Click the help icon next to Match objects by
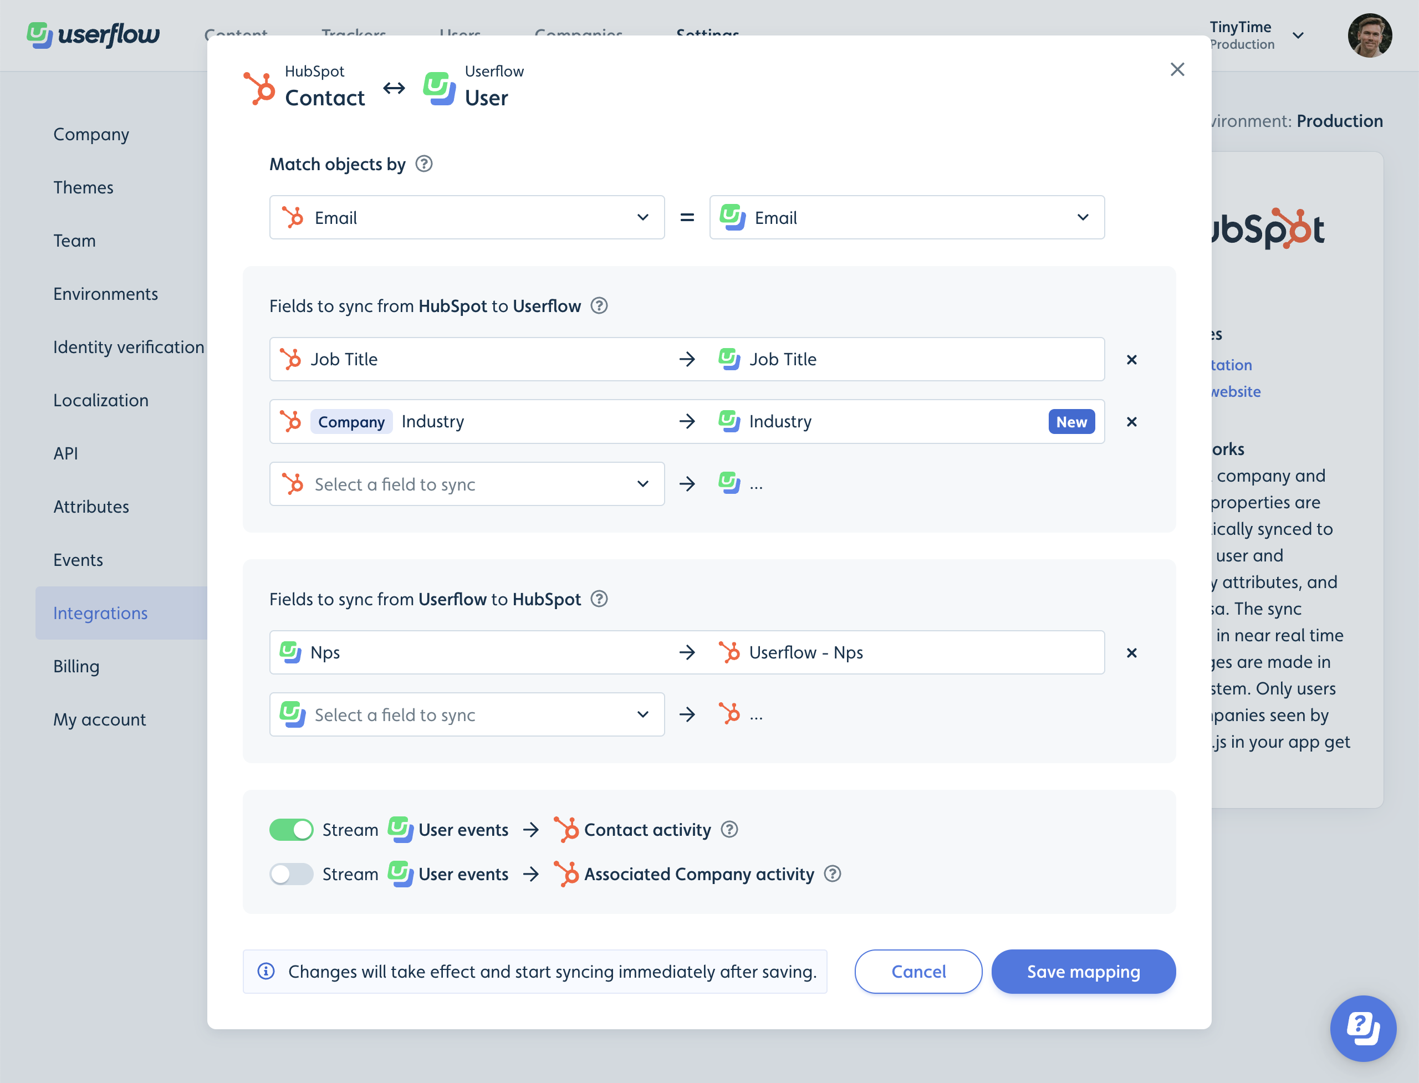 [x=423, y=164]
